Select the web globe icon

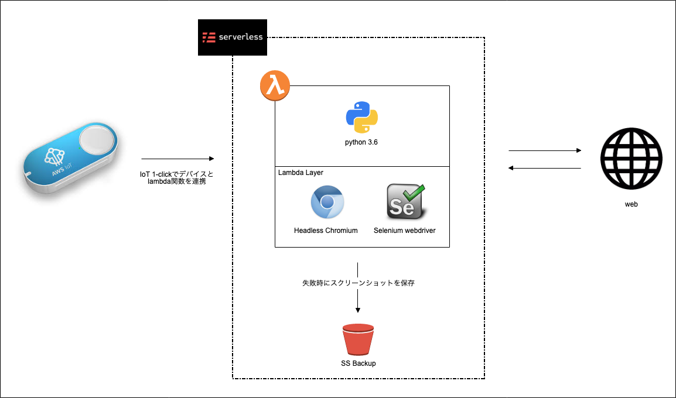tap(631, 158)
